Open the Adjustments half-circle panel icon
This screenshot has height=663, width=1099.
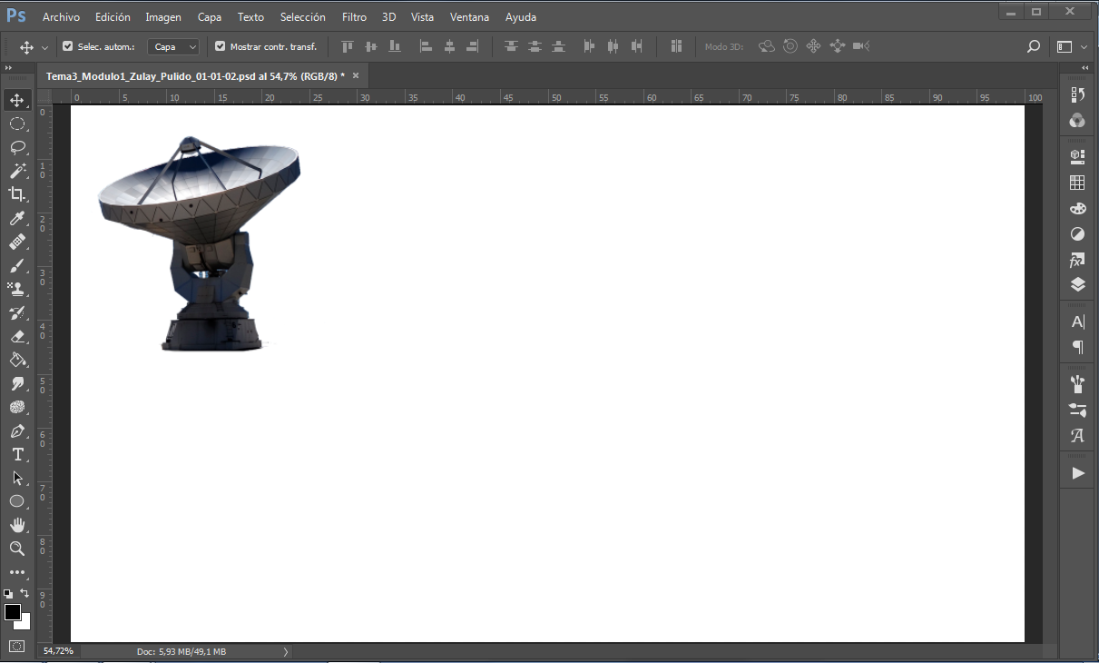[x=1078, y=234]
